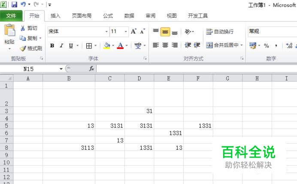Viewport: 297px width, 184px height.
Task: Click the text orientation icon
Action: [x=188, y=31]
